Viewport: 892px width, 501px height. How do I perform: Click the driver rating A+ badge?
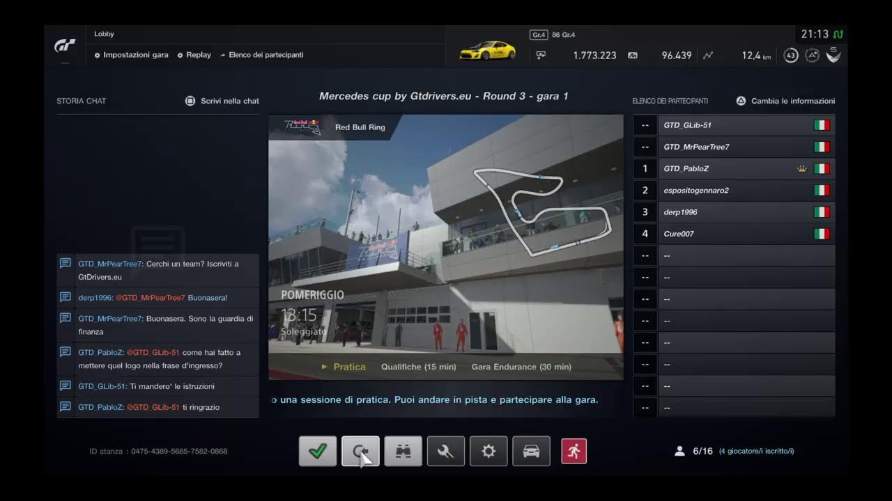tap(812, 55)
